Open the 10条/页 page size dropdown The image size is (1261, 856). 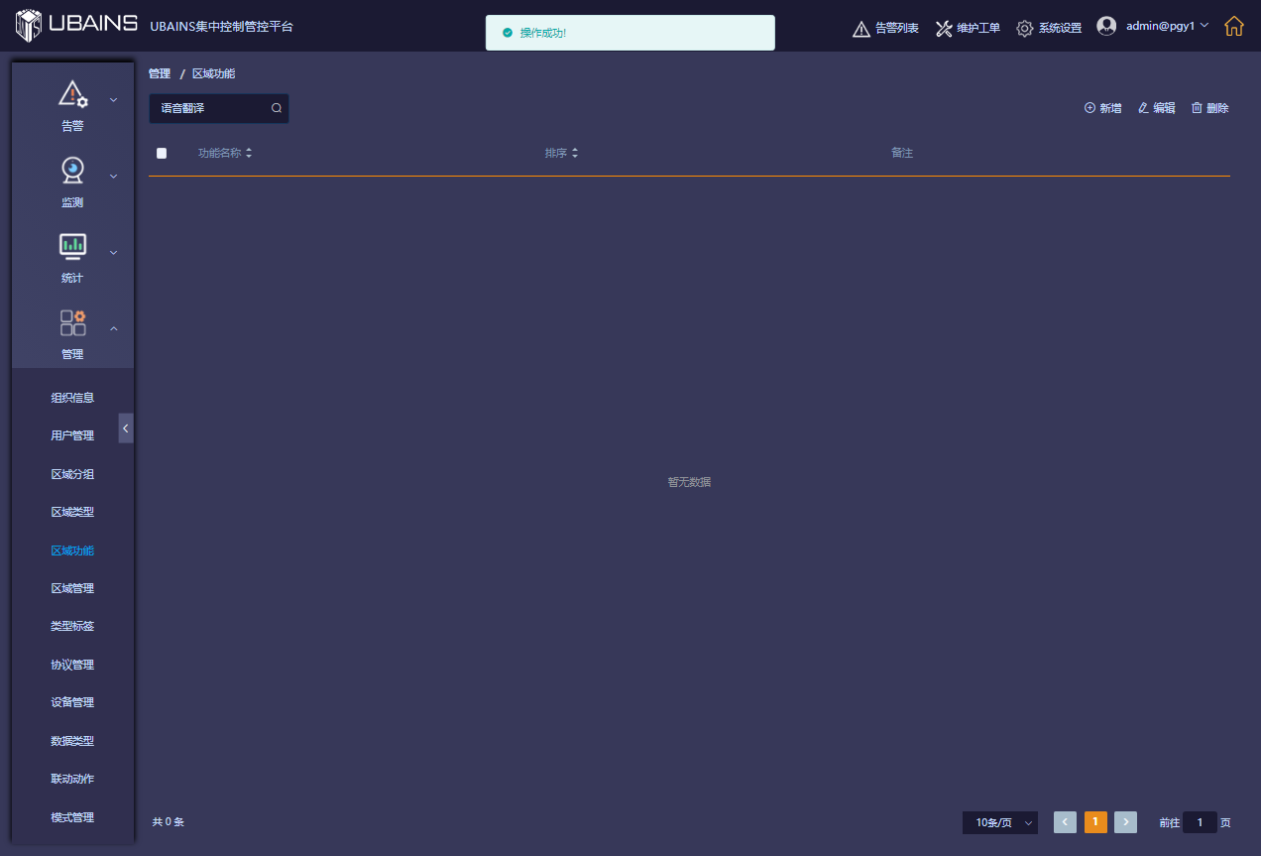[x=1000, y=822]
